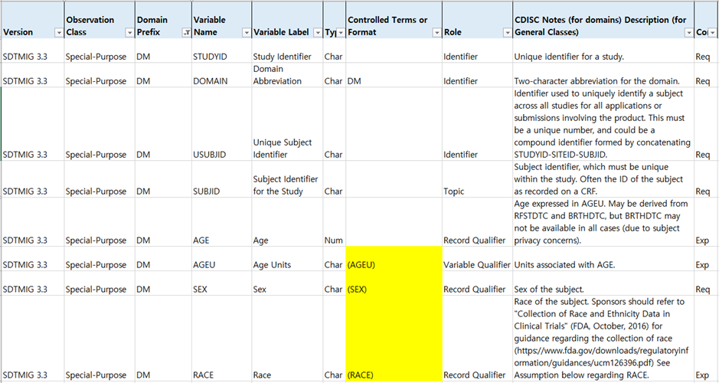Open the Variable Name filter dropdown

[x=245, y=33]
